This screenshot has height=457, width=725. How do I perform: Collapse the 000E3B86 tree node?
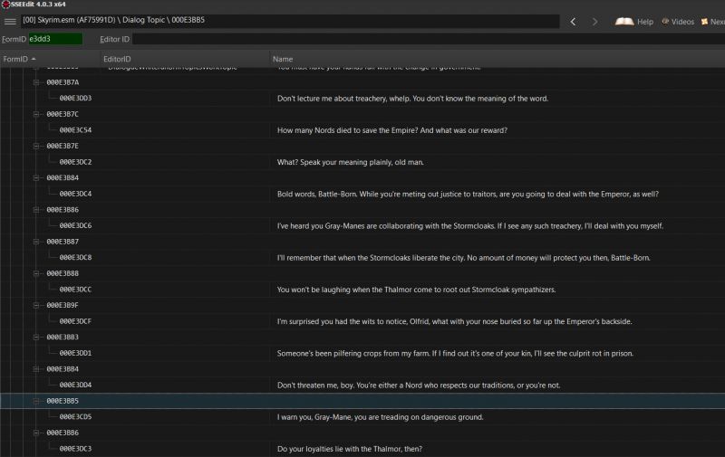(x=36, y=210)
